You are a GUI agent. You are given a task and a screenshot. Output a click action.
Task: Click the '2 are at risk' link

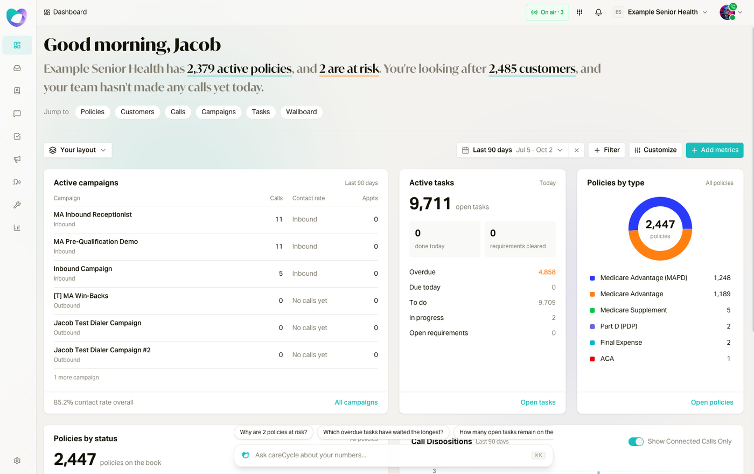click(350, 69)
